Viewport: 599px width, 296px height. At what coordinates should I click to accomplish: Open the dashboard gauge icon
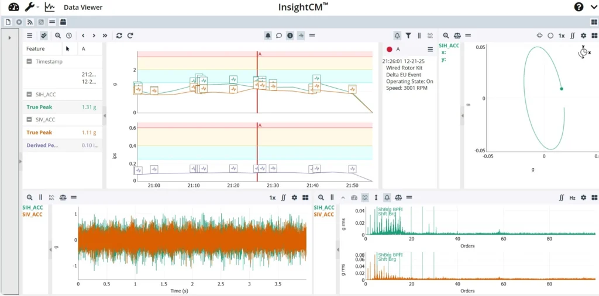point(13,7)
